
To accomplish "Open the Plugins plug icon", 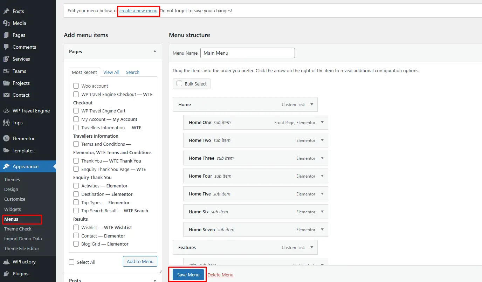I will [x=6, y=274].
